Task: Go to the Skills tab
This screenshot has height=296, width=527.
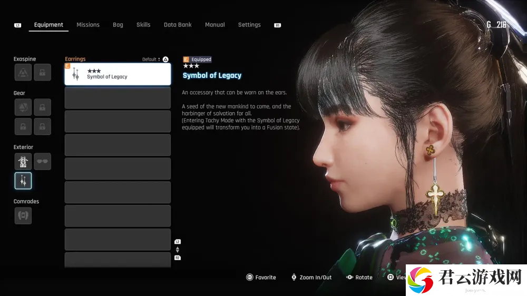Action: [143, 25]
